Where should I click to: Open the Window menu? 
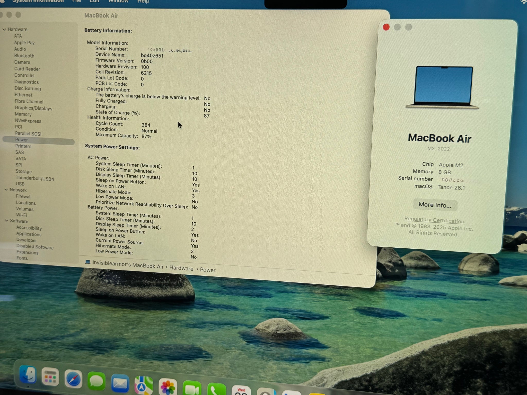118,1
